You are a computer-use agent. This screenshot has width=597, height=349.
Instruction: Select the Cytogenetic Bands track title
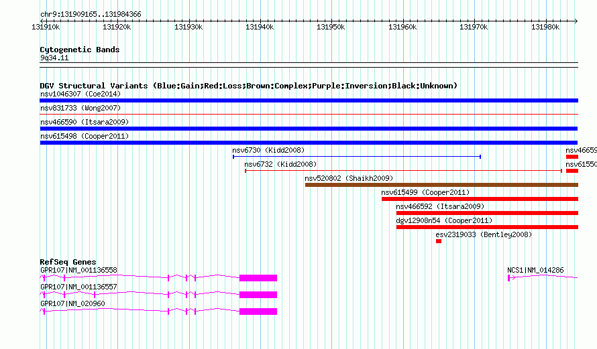[x=80, y=50]
